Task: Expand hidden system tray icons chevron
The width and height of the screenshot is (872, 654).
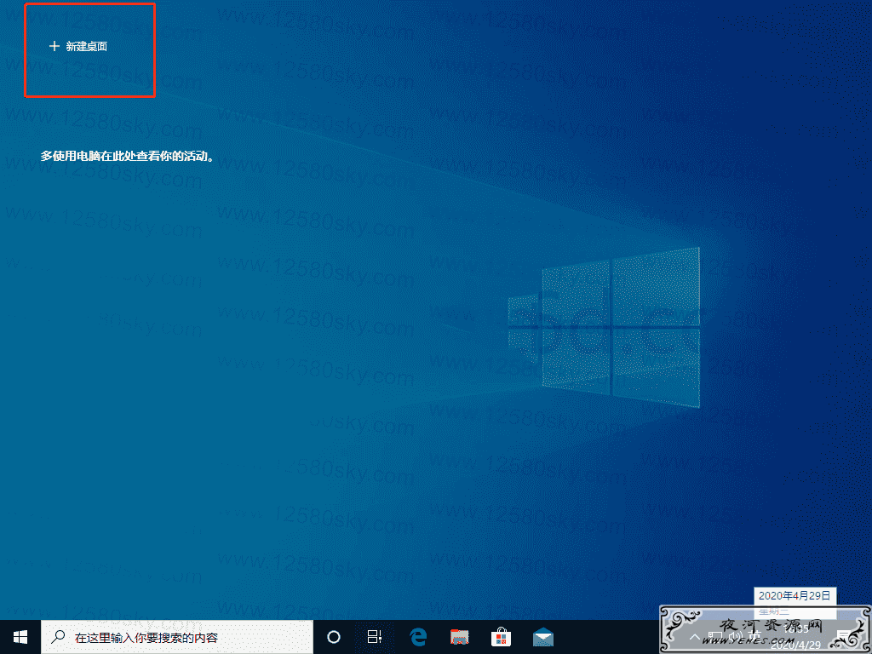Action: (694, 637)
